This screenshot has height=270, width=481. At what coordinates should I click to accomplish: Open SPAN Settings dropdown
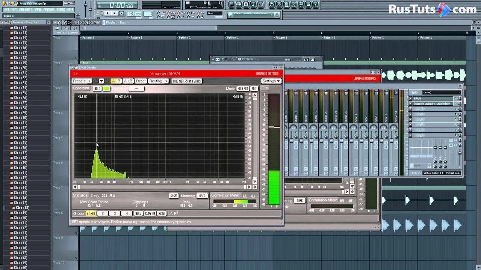coord(271,81)
